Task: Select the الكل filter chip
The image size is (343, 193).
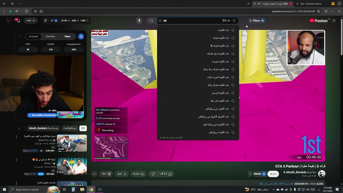Action: (x=83, y=128)
